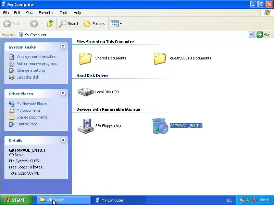
Task: Click the Eject this disk icon
Action: coord(12,78)
